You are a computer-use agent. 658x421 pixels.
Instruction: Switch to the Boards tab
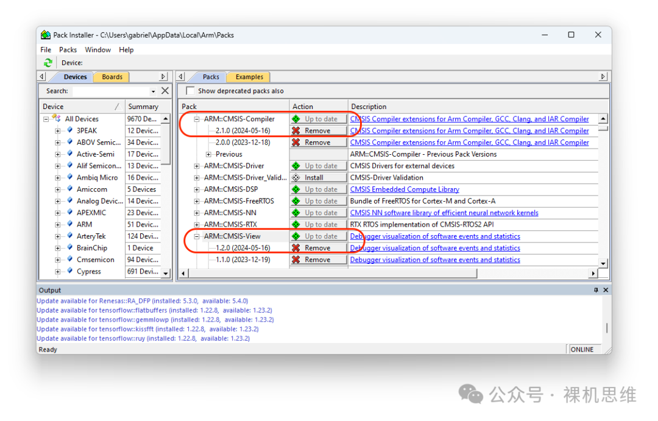pyautogui.click(x=112, y=77)
